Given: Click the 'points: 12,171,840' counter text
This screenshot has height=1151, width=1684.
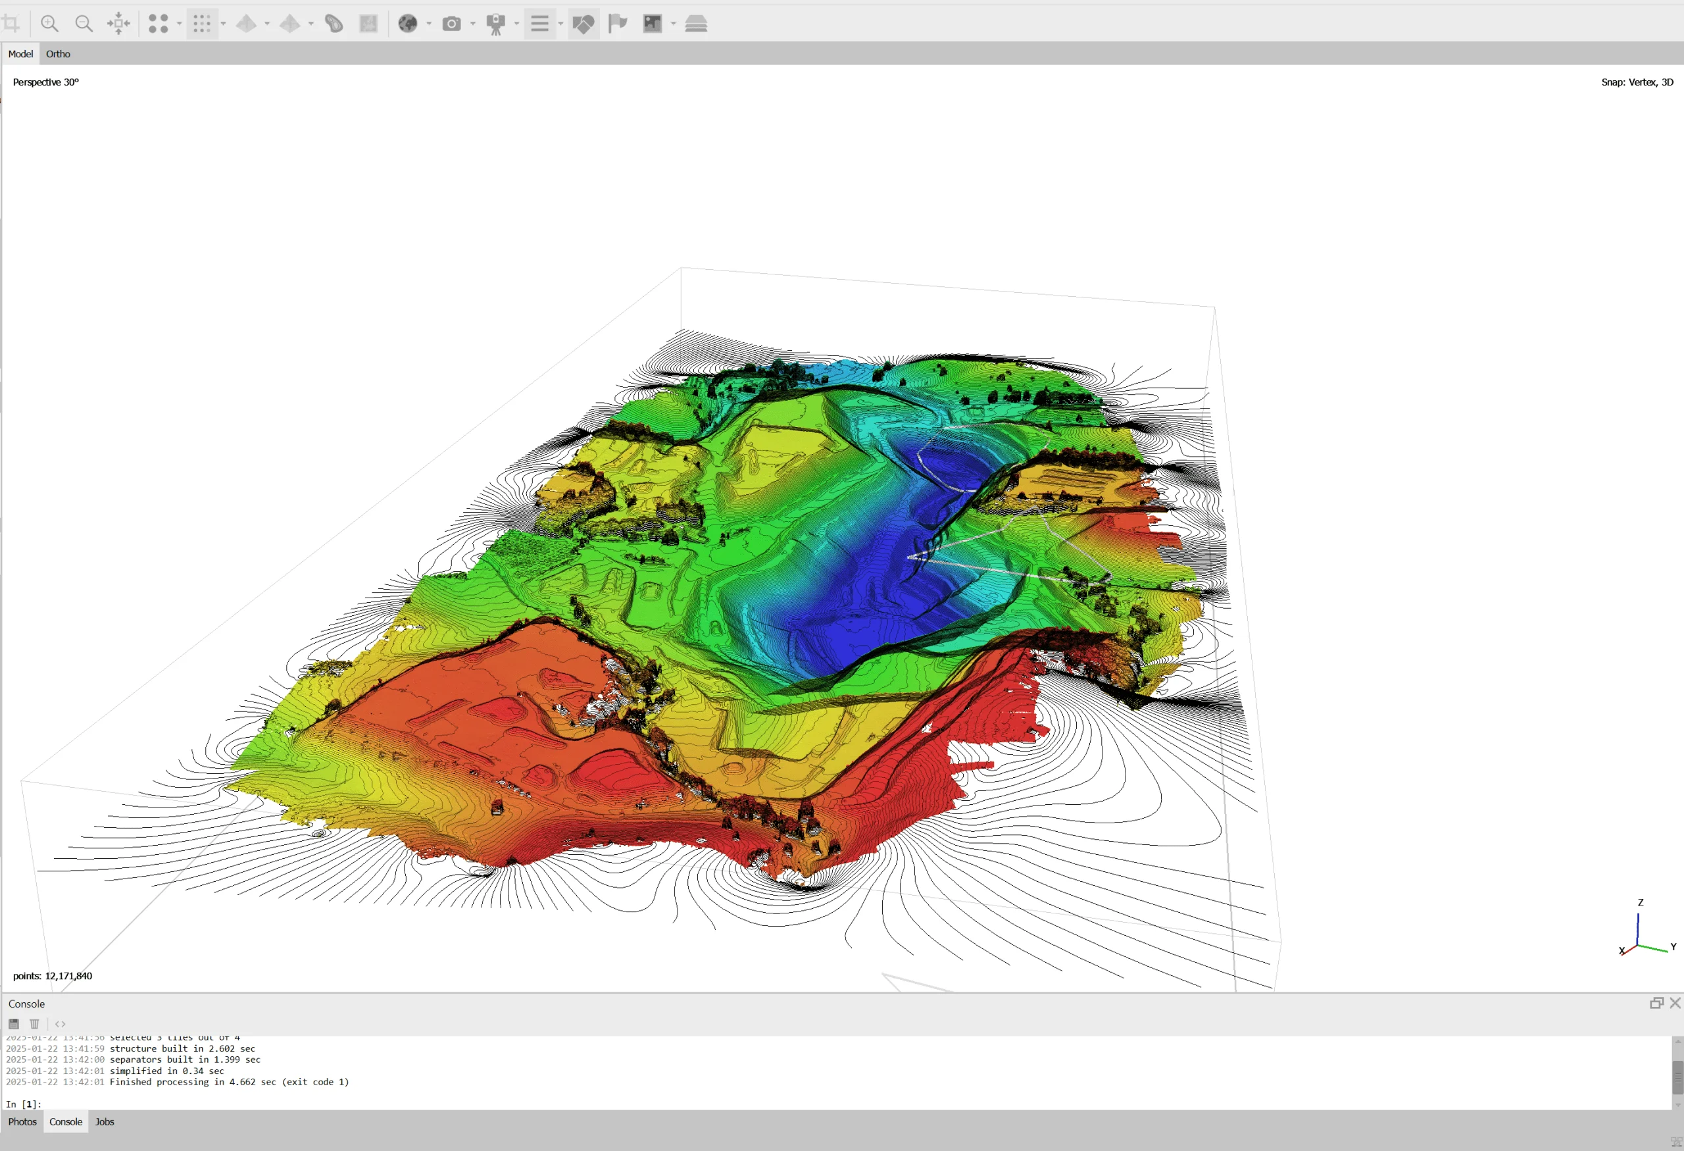Looking at the screenshot, I should [52, 975].
